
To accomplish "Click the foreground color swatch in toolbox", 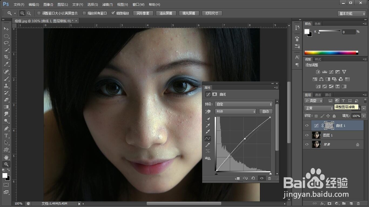I will (x=4, y=175).
